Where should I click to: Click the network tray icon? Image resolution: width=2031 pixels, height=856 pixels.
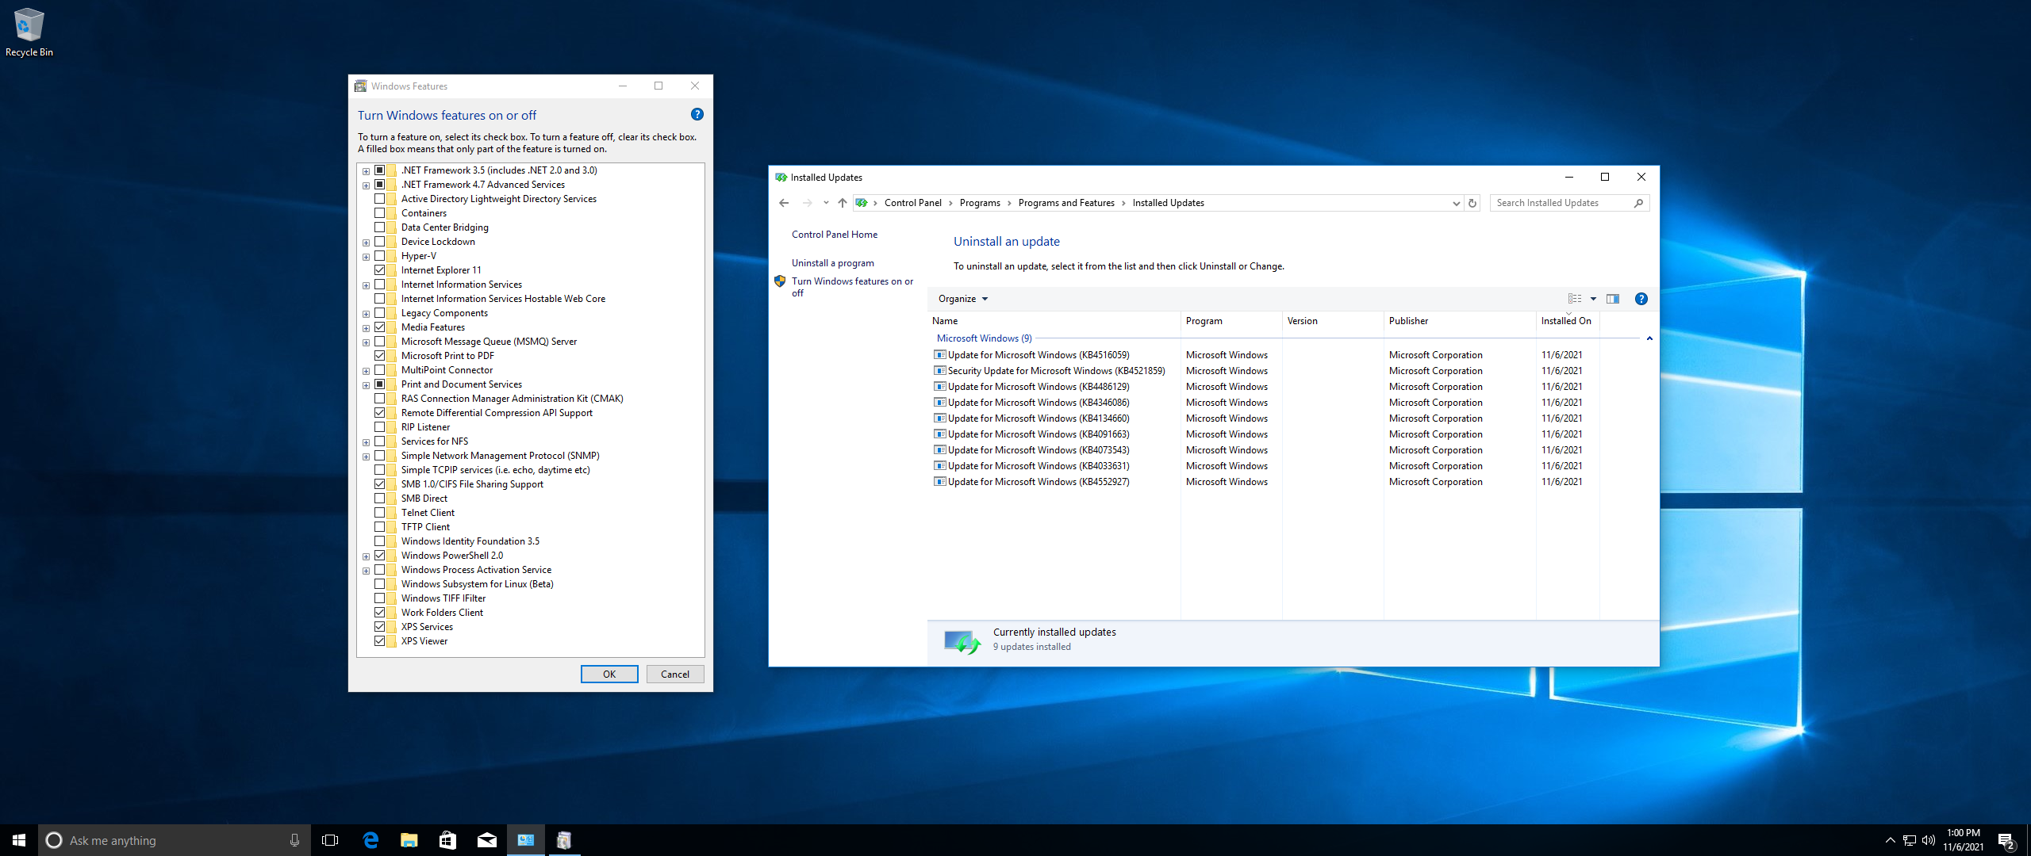(1910, 840)
